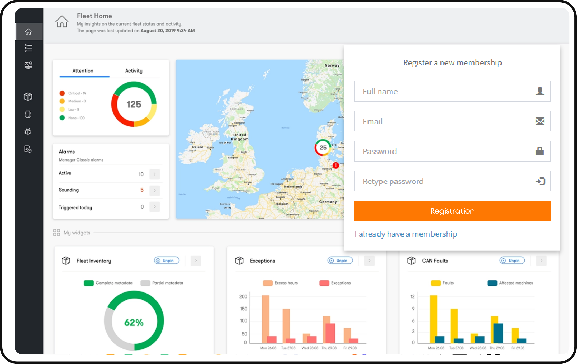Unpin the Exceptions widget
Viewport: 577px width, 364px height.
click(340, 261)
